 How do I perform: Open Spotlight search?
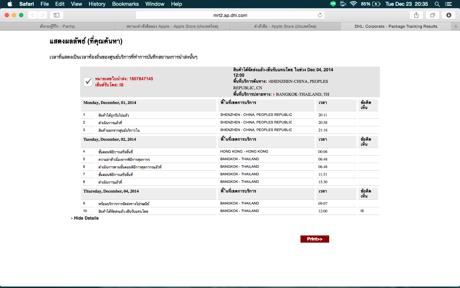437,4
